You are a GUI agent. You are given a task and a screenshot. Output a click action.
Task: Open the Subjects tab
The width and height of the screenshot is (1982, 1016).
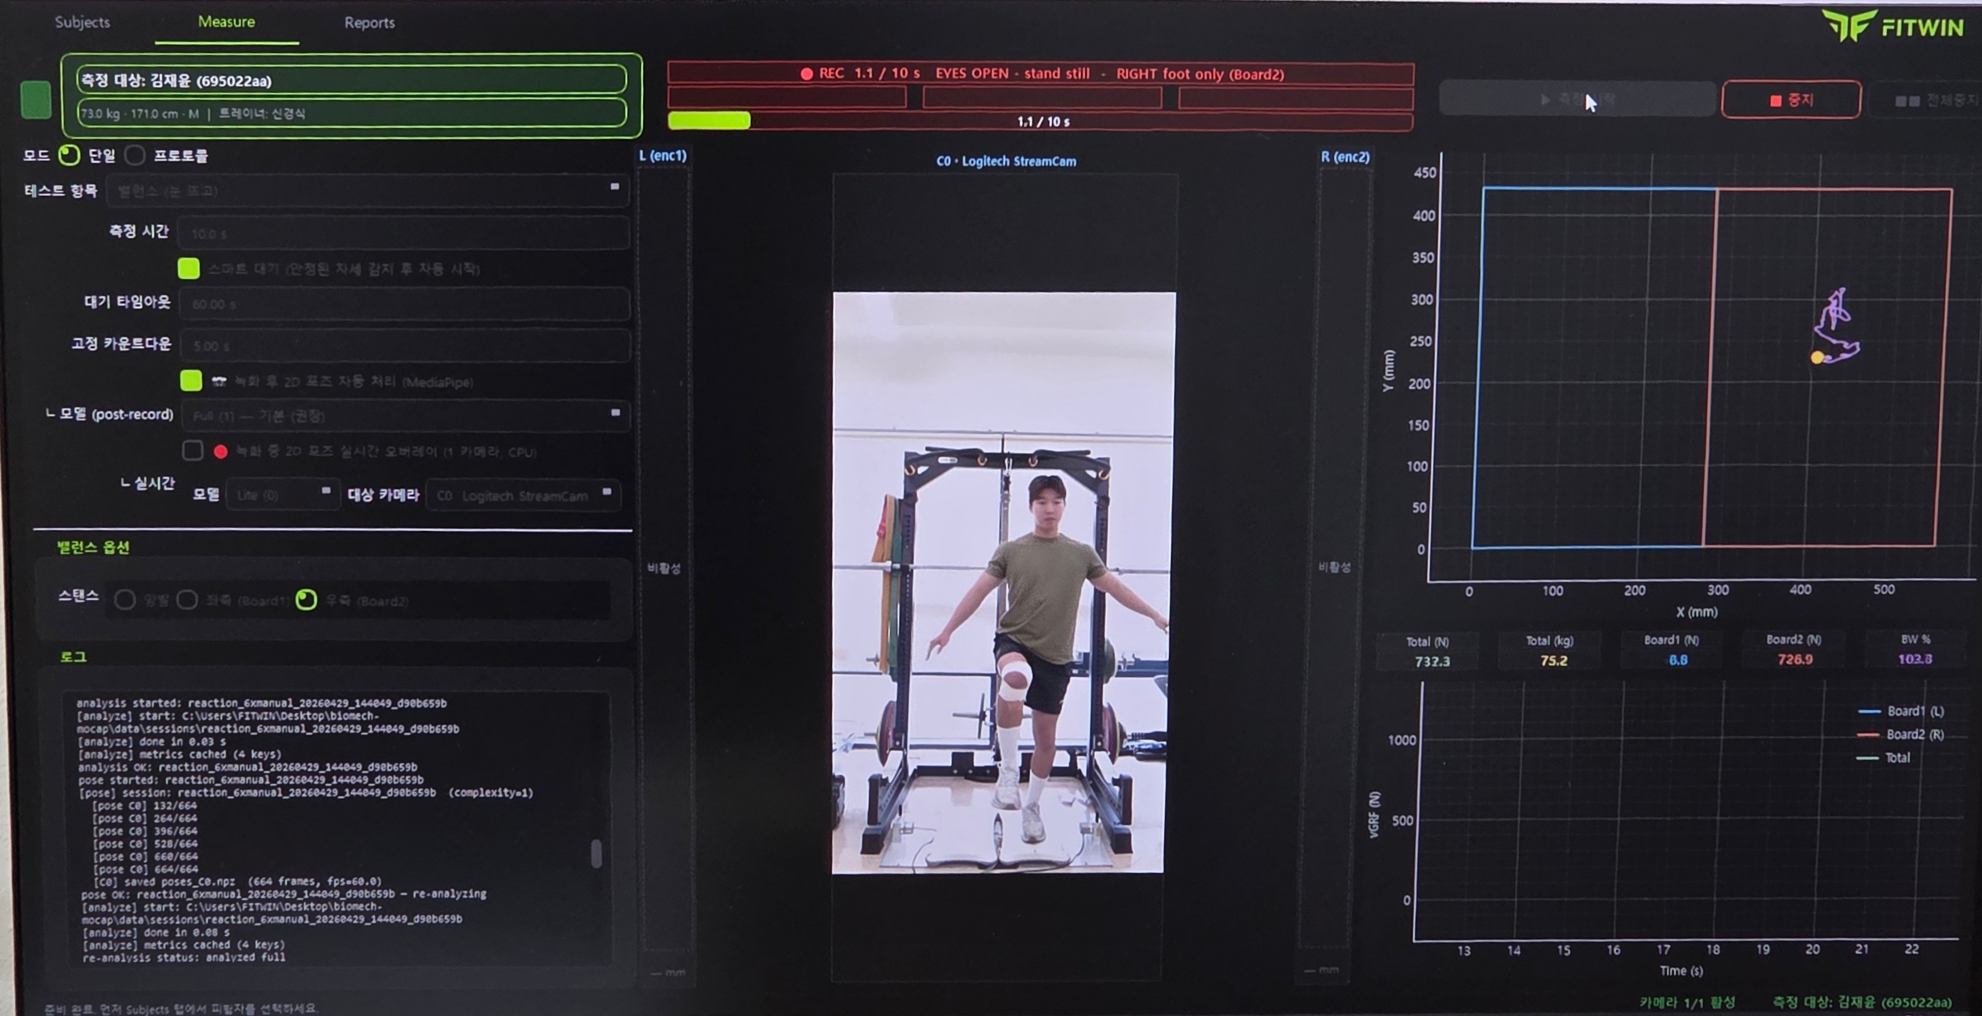pos(82,22)
